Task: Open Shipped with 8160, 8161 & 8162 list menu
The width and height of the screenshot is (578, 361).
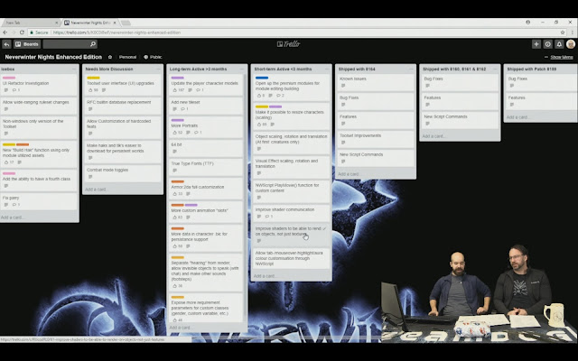Action: point(495,69)
